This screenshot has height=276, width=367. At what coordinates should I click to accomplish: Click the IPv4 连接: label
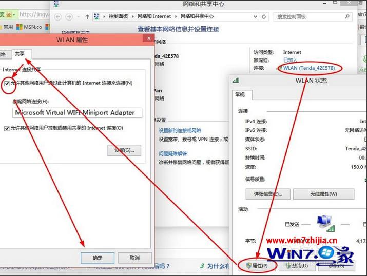pyautogui.click(x=256, y=122)
